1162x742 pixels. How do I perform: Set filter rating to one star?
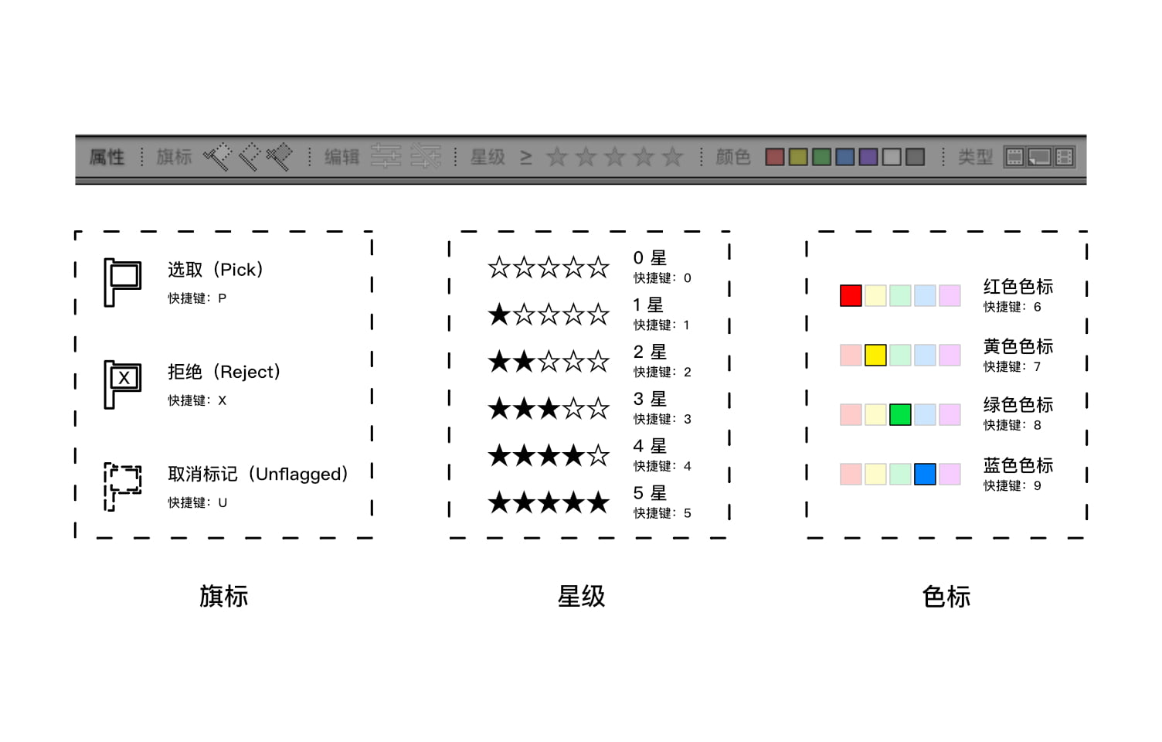coord(556,158)
